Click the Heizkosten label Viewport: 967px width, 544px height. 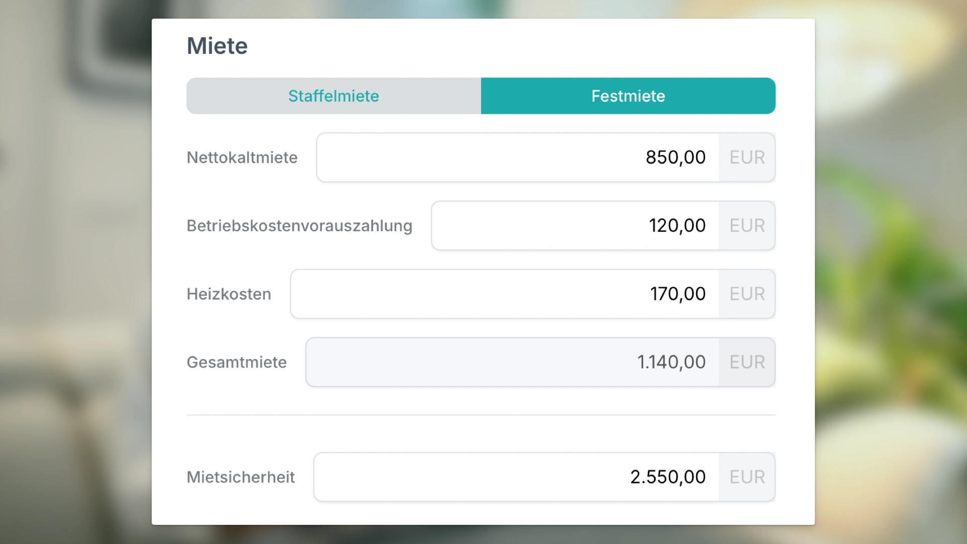tap(229, 294)
